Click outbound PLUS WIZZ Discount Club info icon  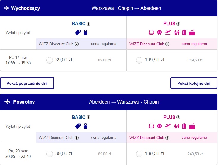167,44
